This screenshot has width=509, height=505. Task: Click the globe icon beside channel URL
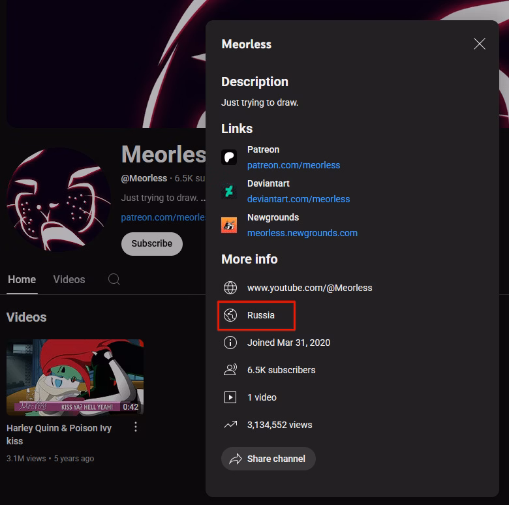(230, 288)
